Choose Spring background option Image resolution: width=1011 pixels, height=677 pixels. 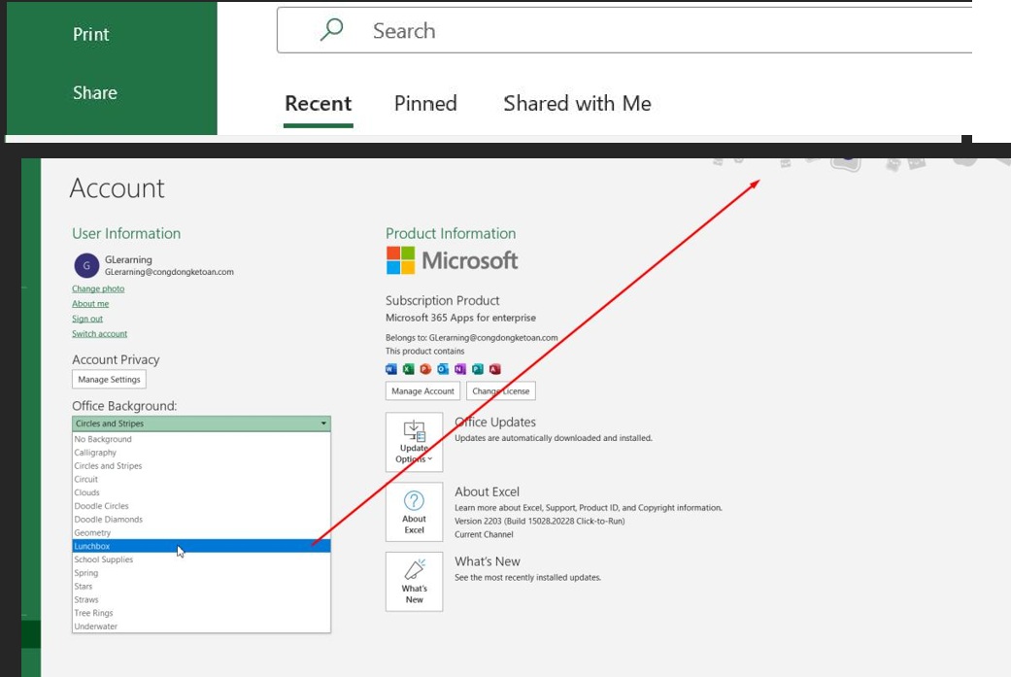click(x=201, y=572)
